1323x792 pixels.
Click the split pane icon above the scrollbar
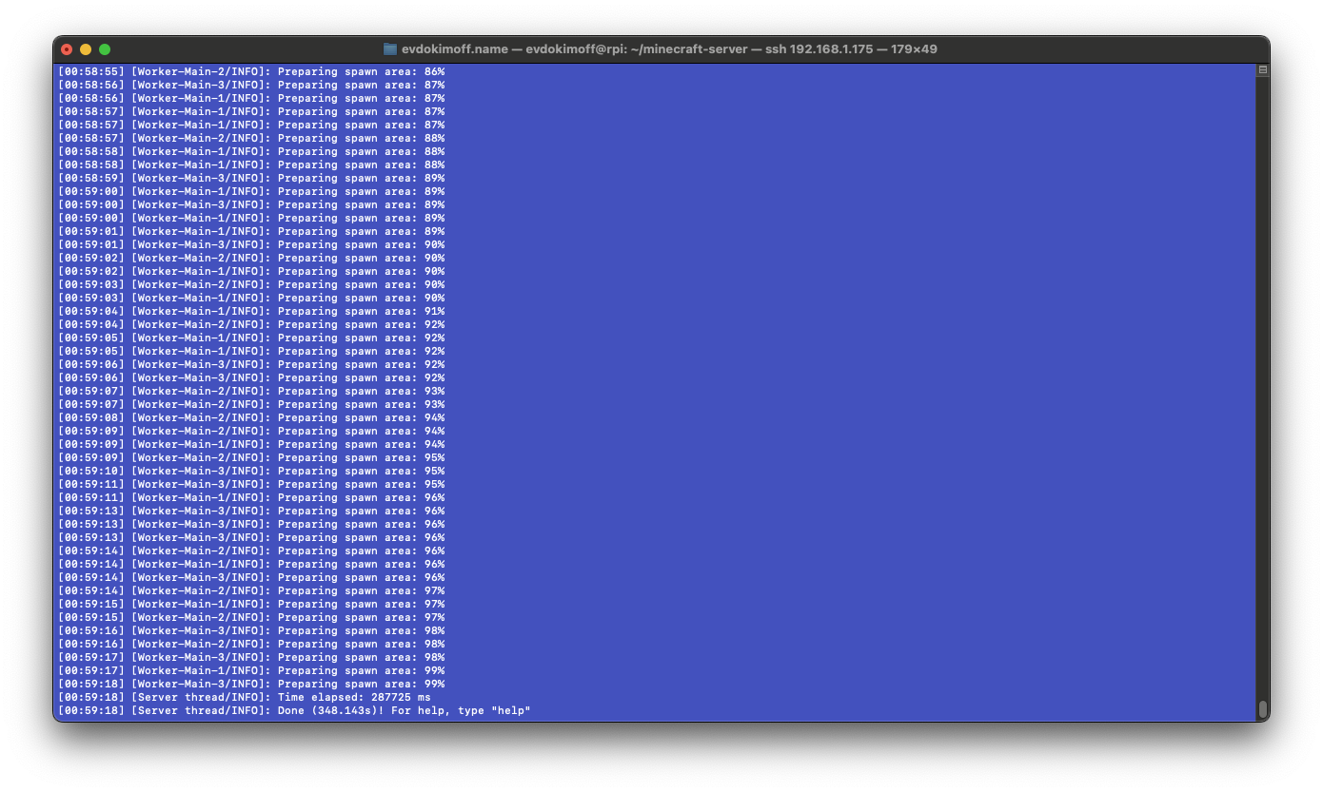(1262, 69)
